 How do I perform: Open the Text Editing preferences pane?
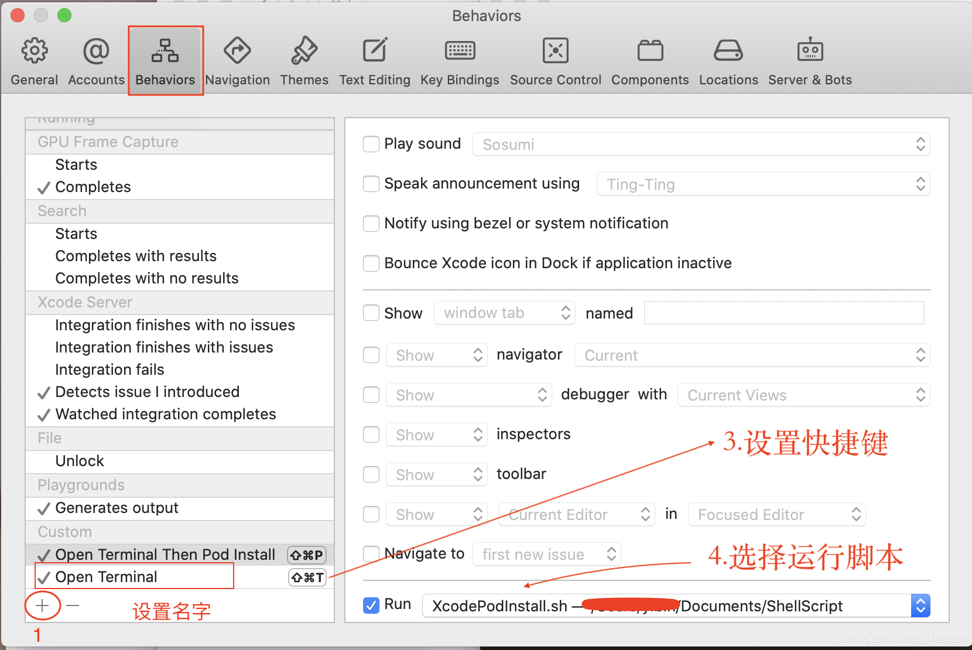coord(375,61)
